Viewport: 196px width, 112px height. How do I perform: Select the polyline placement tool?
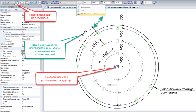(13, 3)
